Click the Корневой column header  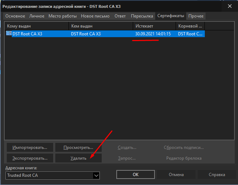190,26
